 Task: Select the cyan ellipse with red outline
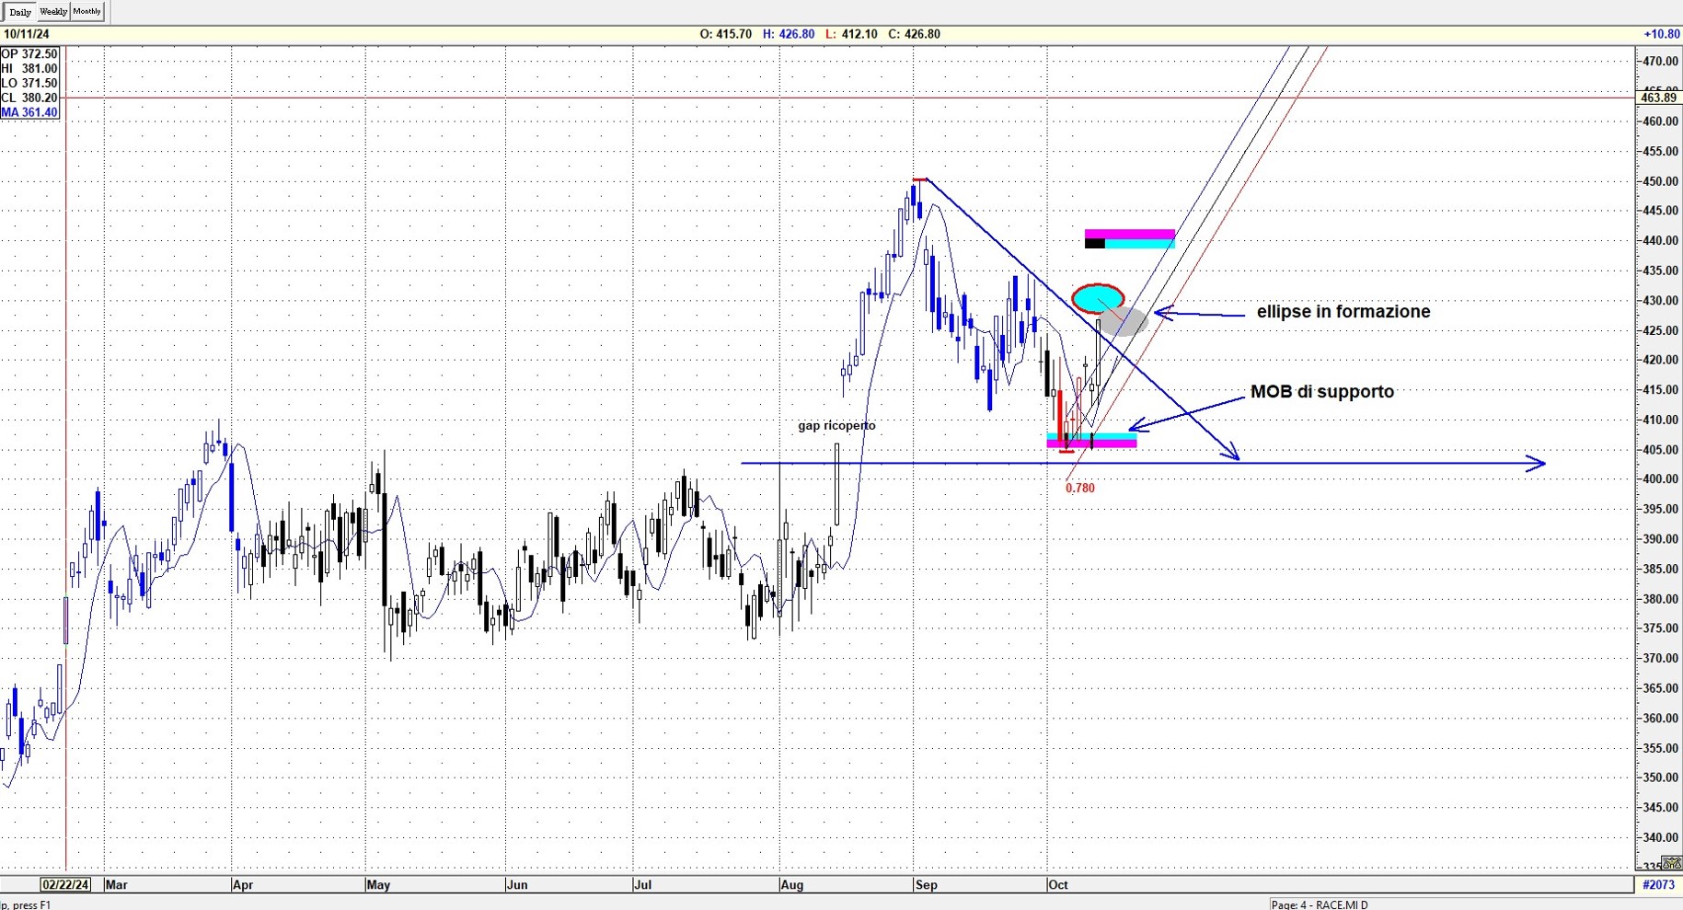(1095, 297)
